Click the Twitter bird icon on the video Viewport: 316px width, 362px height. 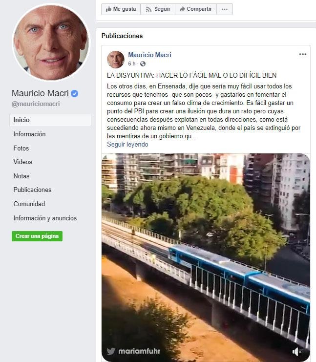[111, 351]
